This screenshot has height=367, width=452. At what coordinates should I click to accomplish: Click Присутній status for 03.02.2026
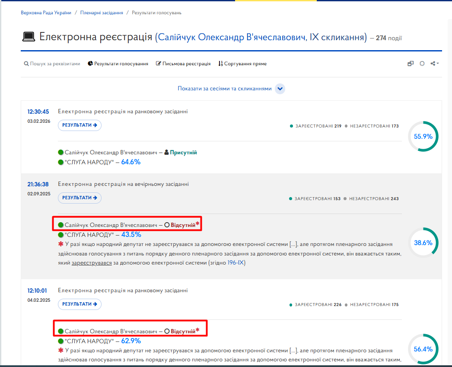click(x=183, y=153)
